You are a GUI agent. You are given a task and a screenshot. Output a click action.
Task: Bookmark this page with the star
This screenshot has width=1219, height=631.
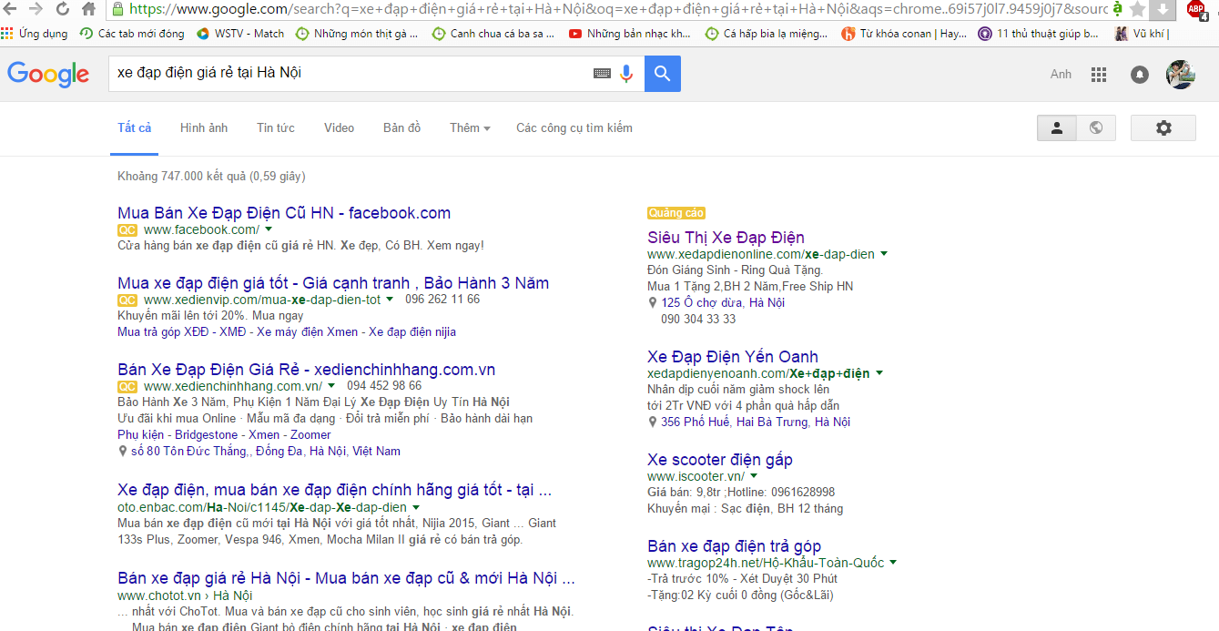(1137, 9)
